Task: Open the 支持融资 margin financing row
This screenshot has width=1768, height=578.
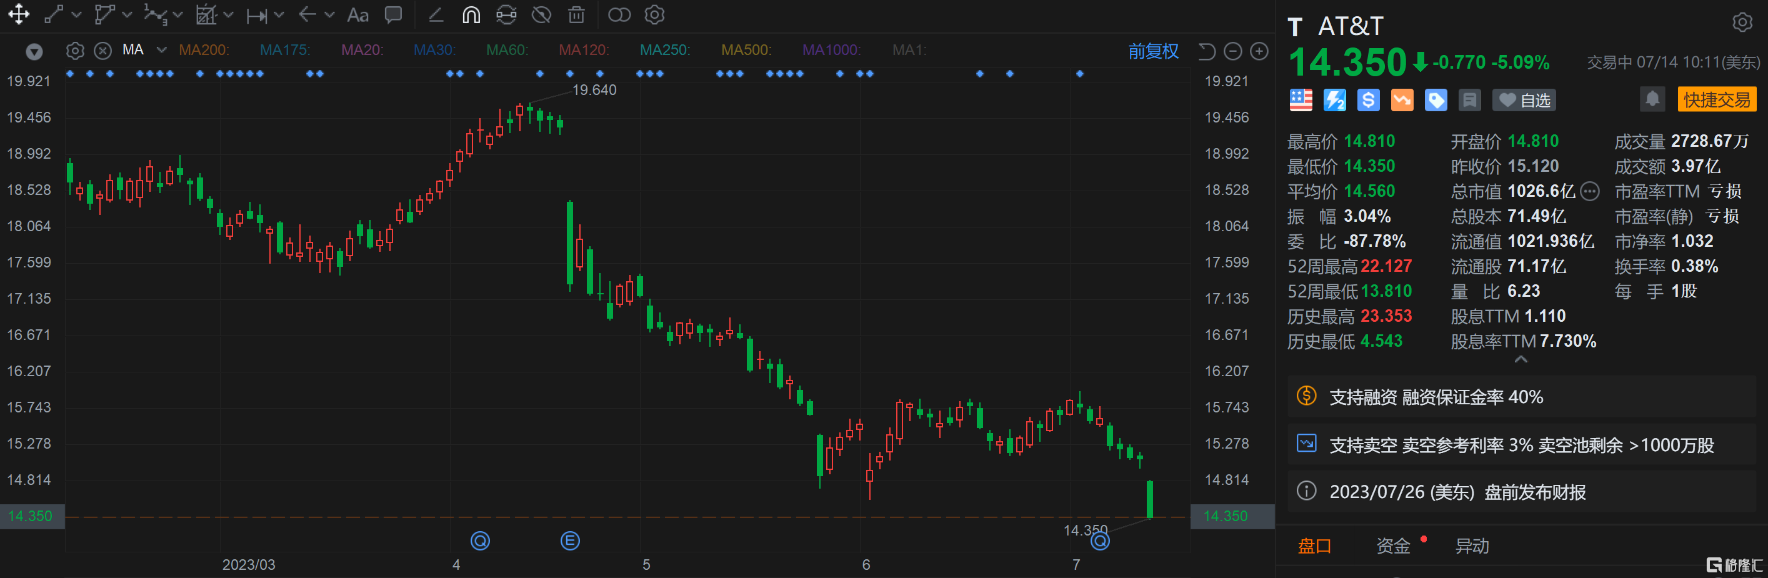Action: (x=1521, y=397)
